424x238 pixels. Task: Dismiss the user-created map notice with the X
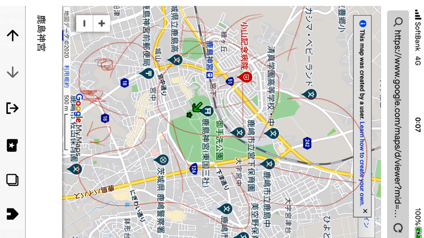point(365,211)
